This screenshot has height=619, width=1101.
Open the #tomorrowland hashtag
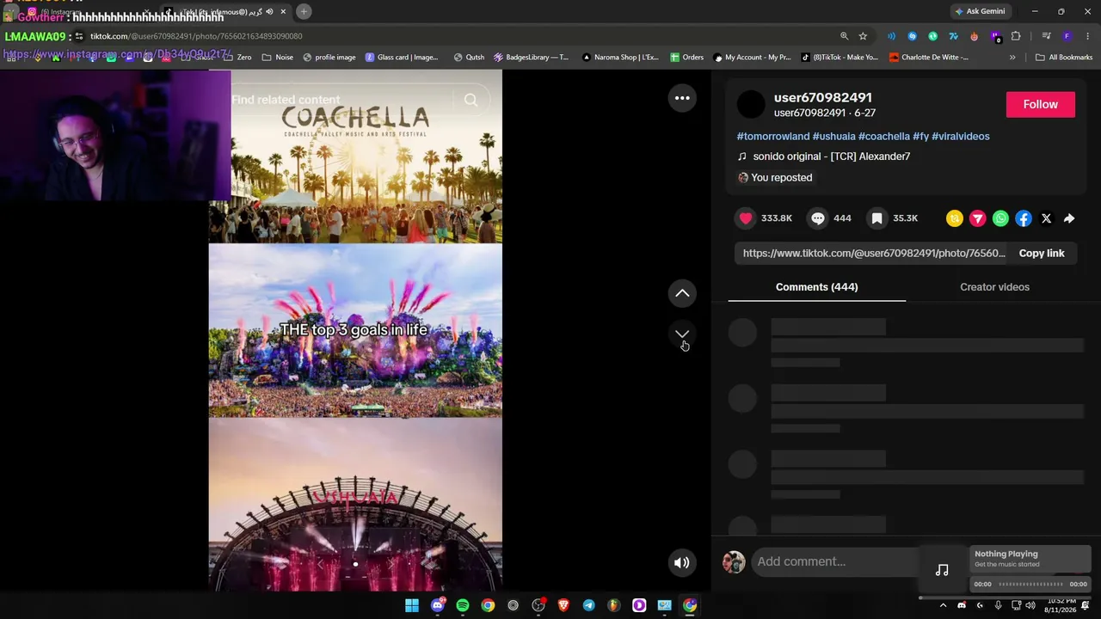(773, 136)
